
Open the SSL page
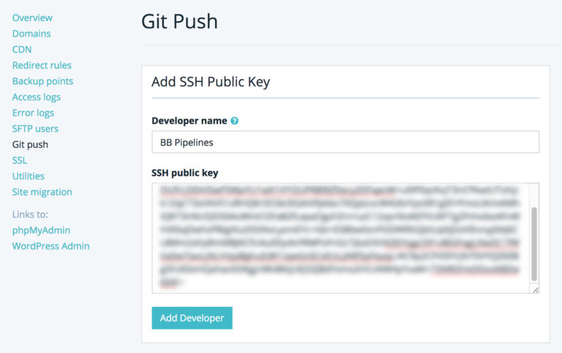(x=20, y=160)
